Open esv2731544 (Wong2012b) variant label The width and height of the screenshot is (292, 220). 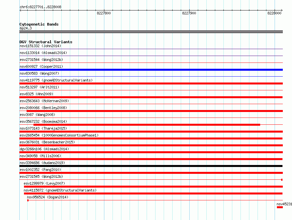(x=41, y=60)
